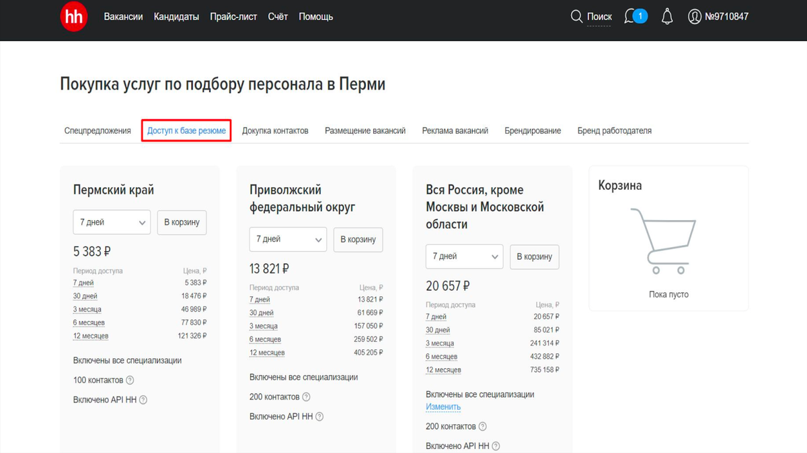Image resolution: width=807 pixels, height=453 pixels.
Task: Open the notifications bell icon
Action: tap(667, 17)
